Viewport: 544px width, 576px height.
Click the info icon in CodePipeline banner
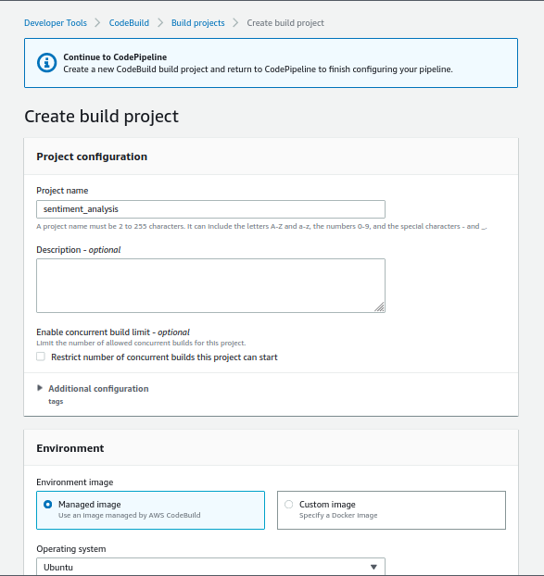pyautogui.click(x=46, y=63)
